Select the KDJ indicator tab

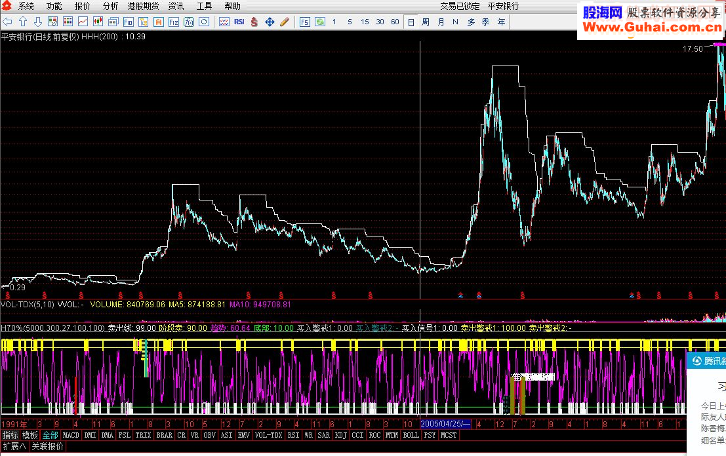click(341, 435)
